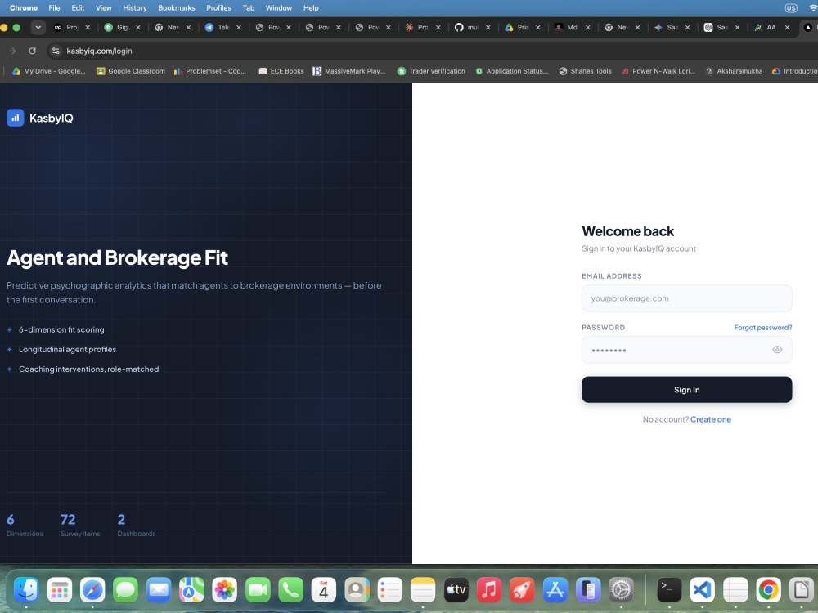818x613 pixels.
Task: Open the My Drive - Google bookmark
Action: point(48,71)
